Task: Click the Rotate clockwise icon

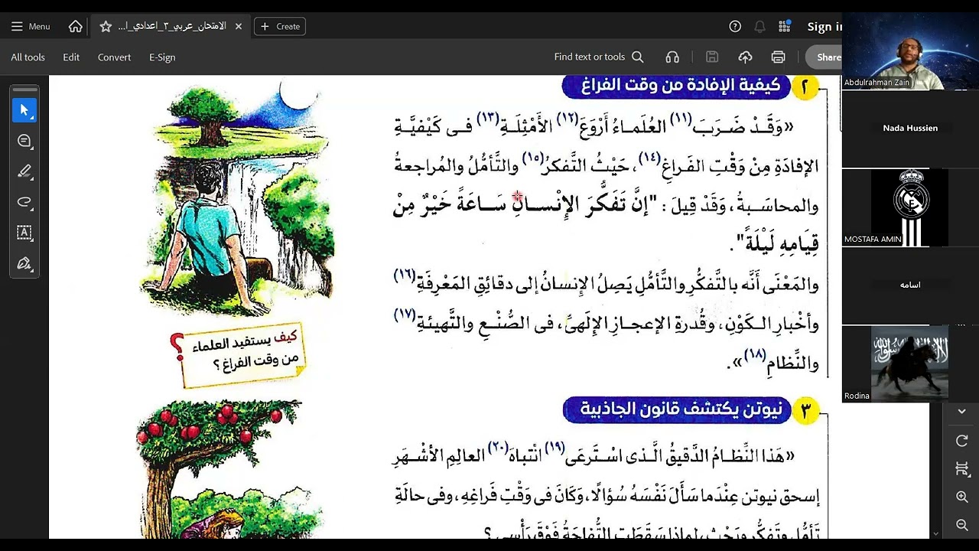Action: (961, 440)
